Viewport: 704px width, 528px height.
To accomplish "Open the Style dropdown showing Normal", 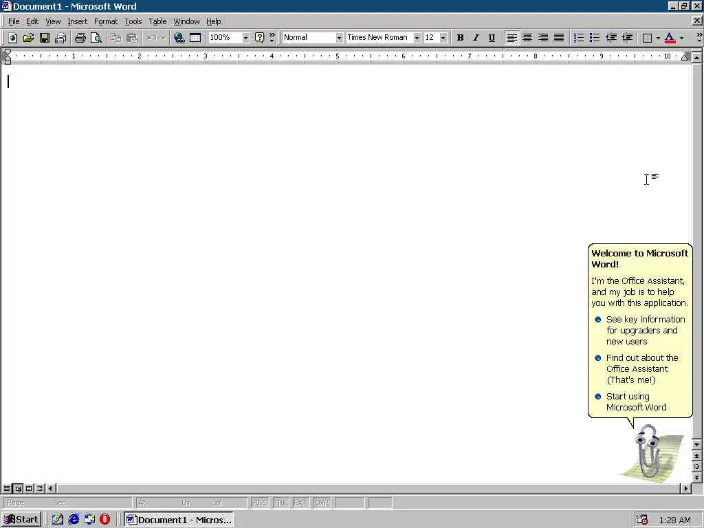I will click(x=339, y=38).
